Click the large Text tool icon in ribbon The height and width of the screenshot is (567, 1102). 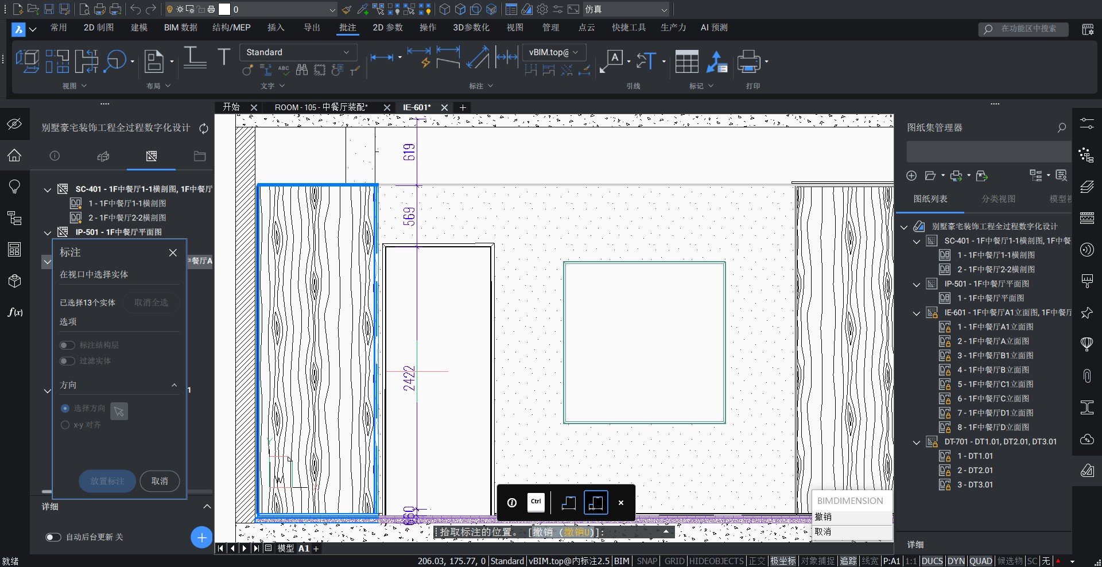coord(224,57)
